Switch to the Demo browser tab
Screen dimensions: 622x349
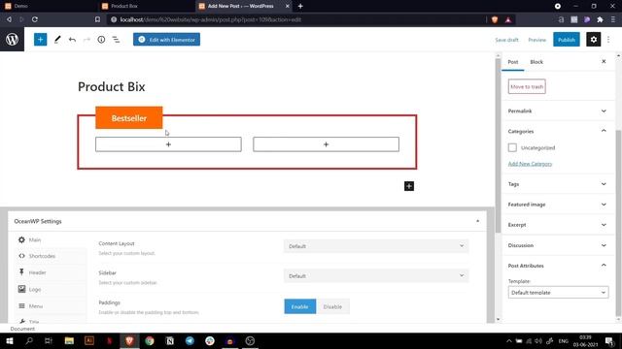pos(48,6)
